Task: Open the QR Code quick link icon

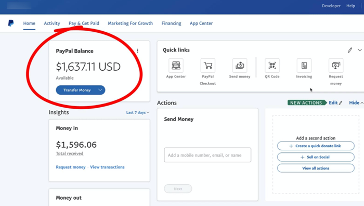Action: [x=272, y=66]
